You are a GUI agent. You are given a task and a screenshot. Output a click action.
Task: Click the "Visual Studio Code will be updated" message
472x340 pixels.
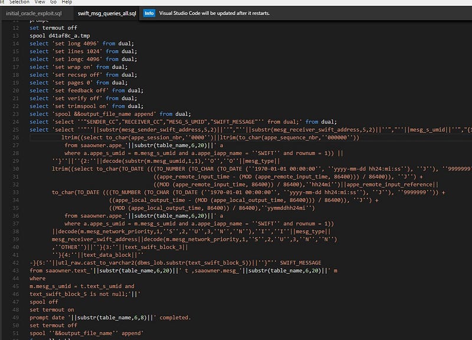214,13
